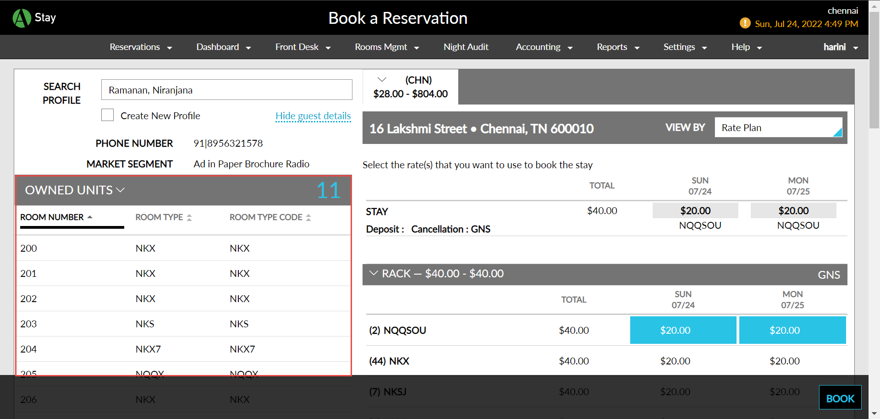Click the NQQSOU total $40.00
The height and width of the screenshot is (419, 880).
[574, 330]
